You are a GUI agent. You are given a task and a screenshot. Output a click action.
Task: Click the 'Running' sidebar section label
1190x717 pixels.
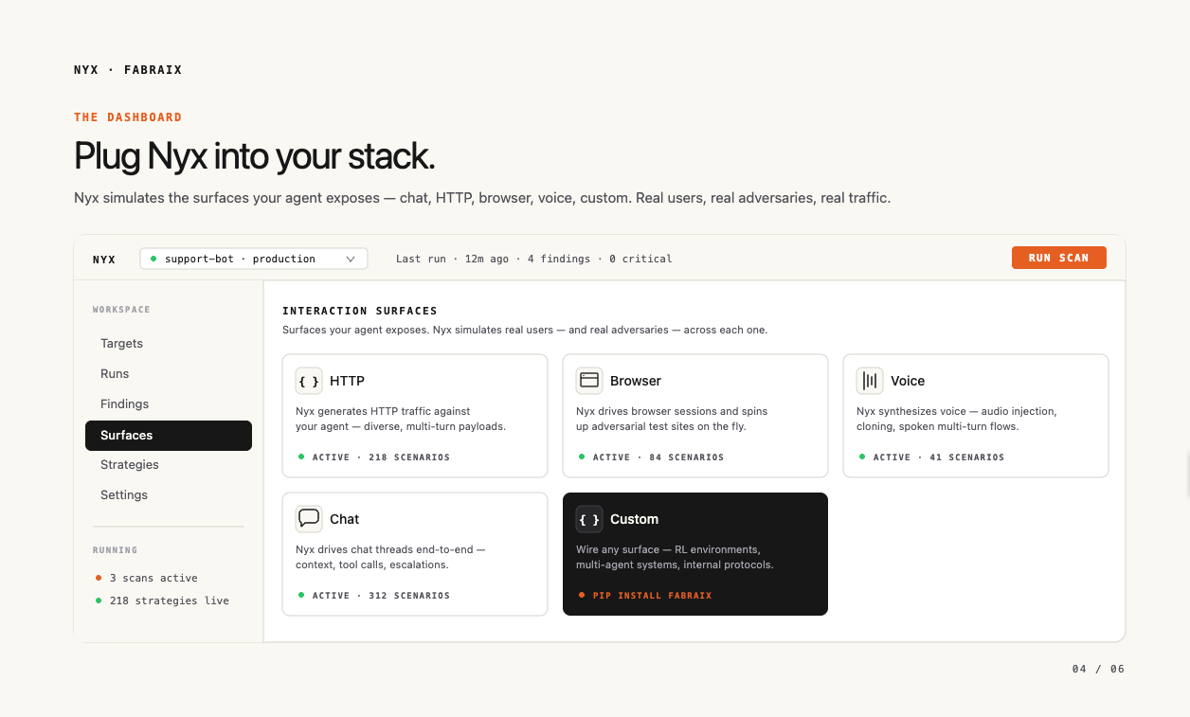coord(115,550)
